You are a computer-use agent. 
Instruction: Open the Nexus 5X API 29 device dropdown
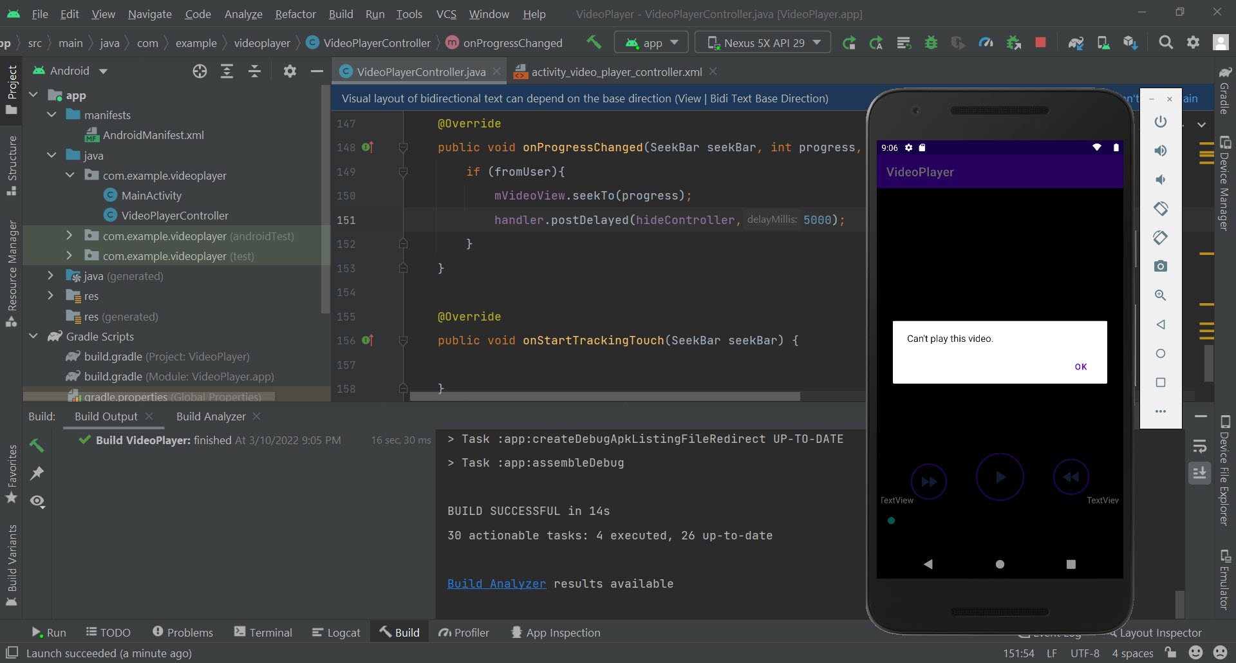(764, 42)
